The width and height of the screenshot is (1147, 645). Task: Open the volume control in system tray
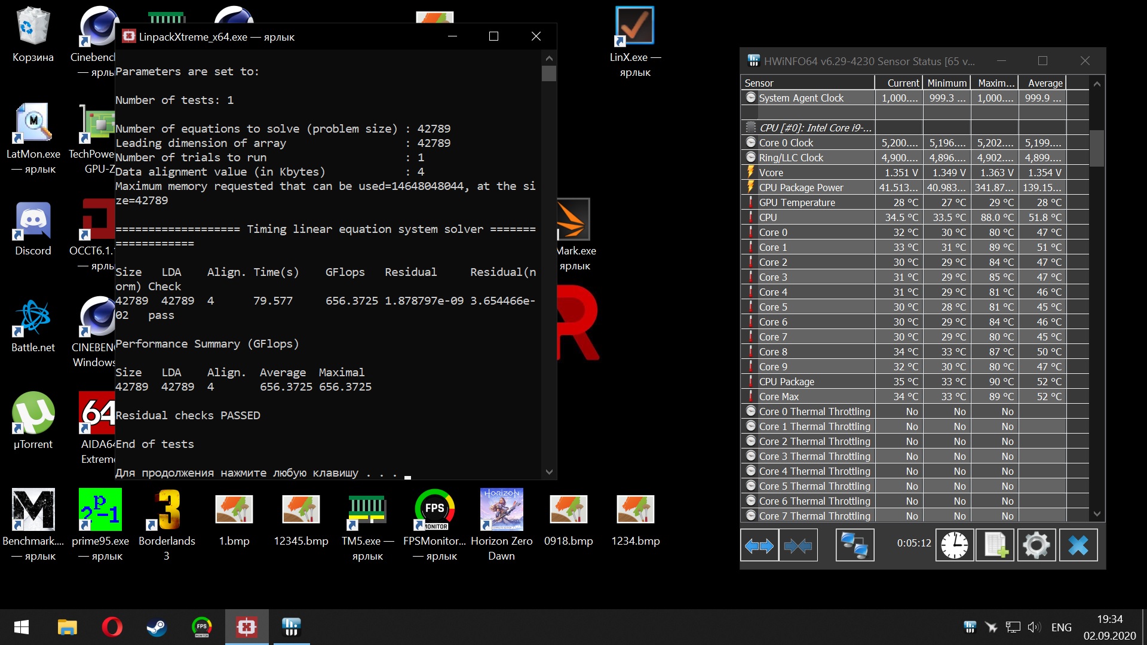[1033, 627]
